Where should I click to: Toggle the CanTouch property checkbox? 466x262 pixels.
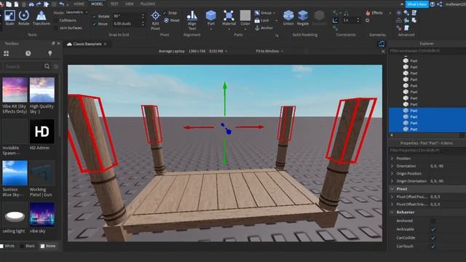pos(433,246)
